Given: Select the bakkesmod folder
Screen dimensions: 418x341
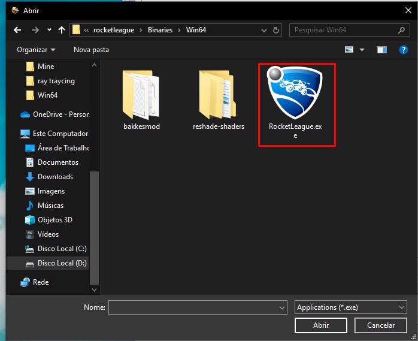Looking at the screenshot, I should [141, 100].
